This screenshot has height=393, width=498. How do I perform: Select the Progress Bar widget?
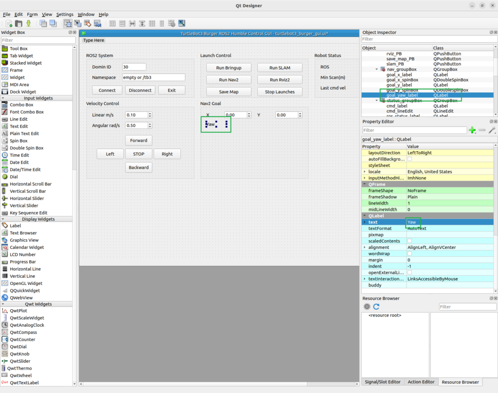point(22,262)
